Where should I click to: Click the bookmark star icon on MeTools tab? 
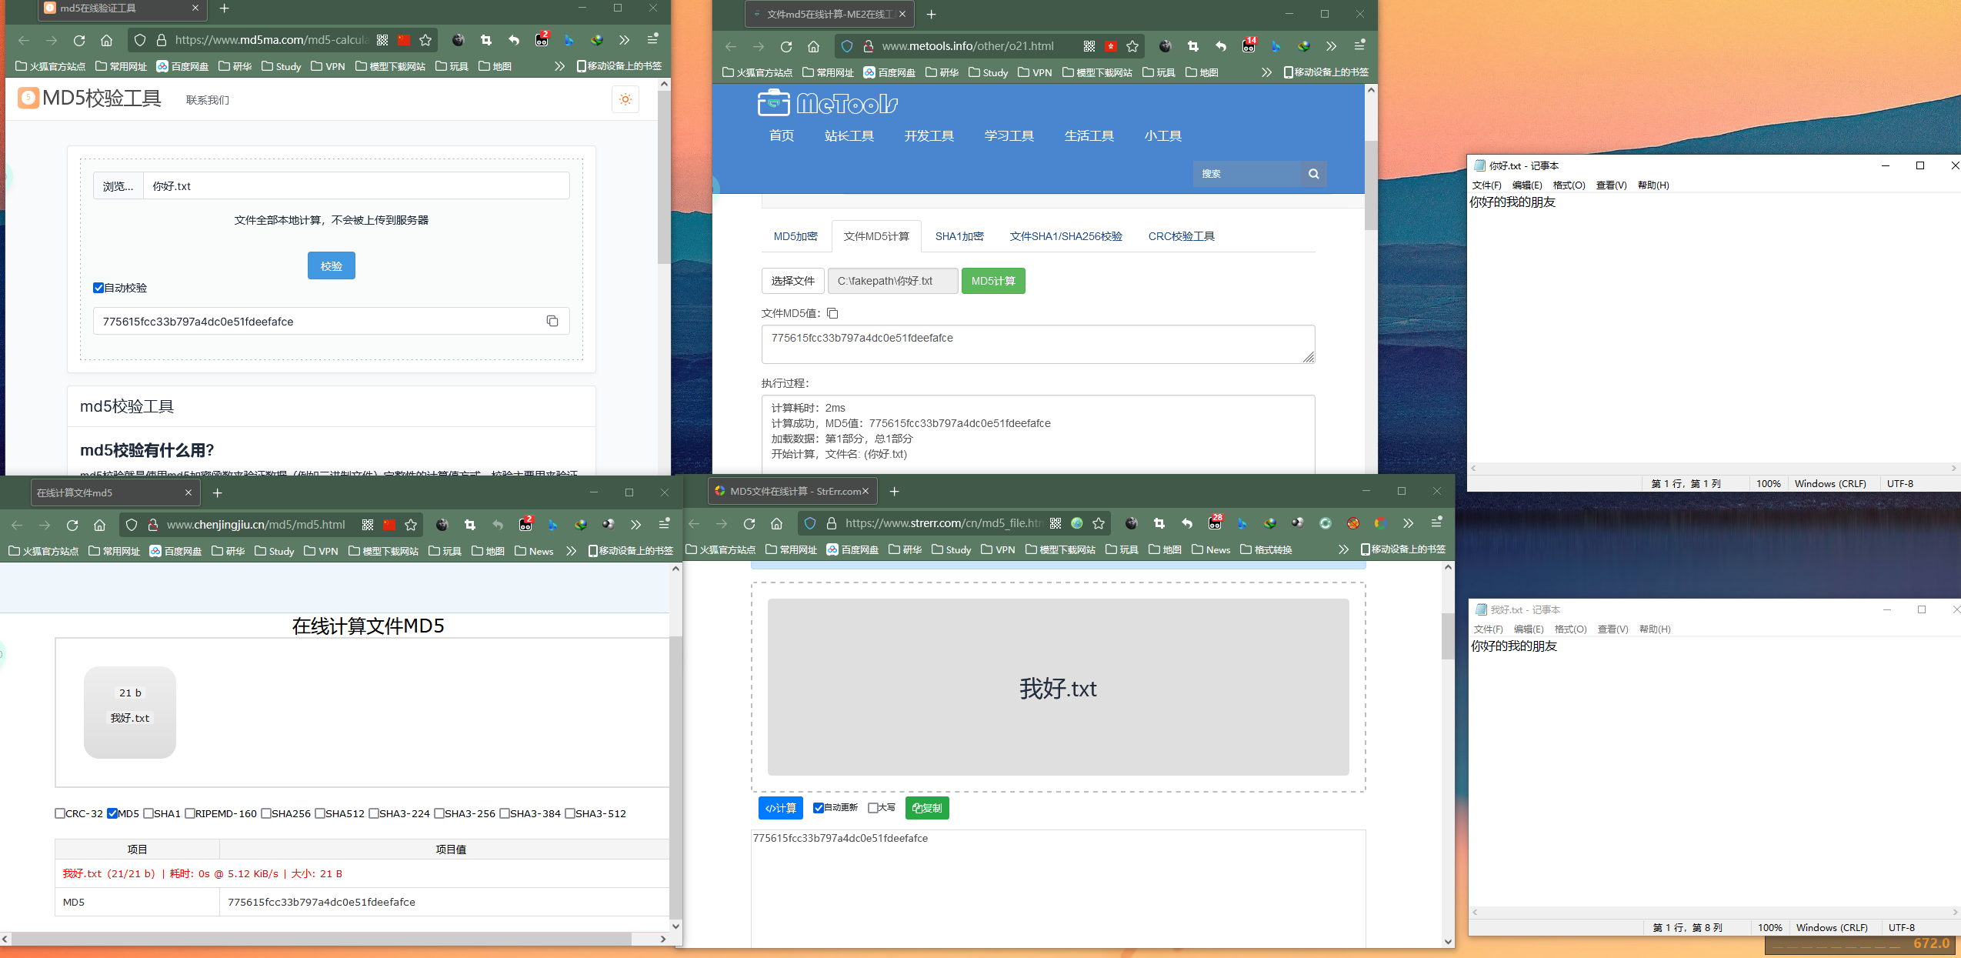[x=1131, y=48]
